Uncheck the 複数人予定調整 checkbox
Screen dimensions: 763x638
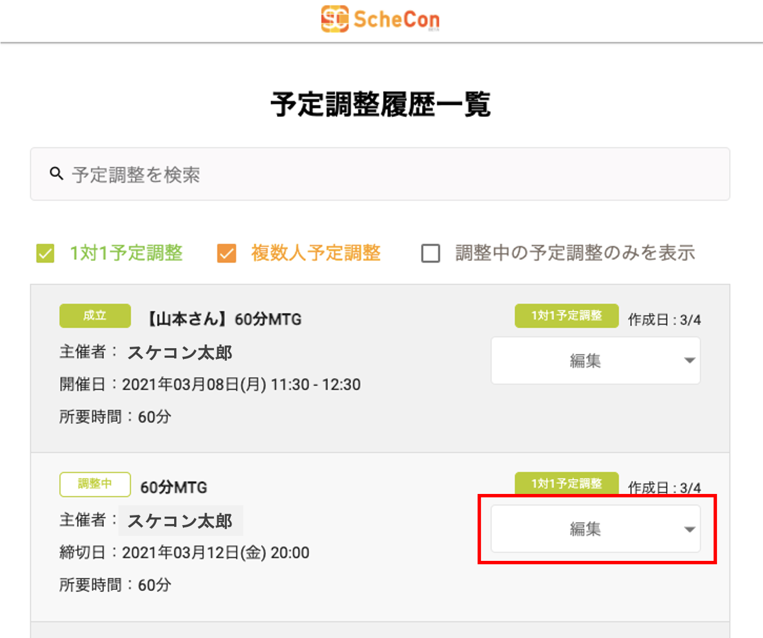pos(226,253)
